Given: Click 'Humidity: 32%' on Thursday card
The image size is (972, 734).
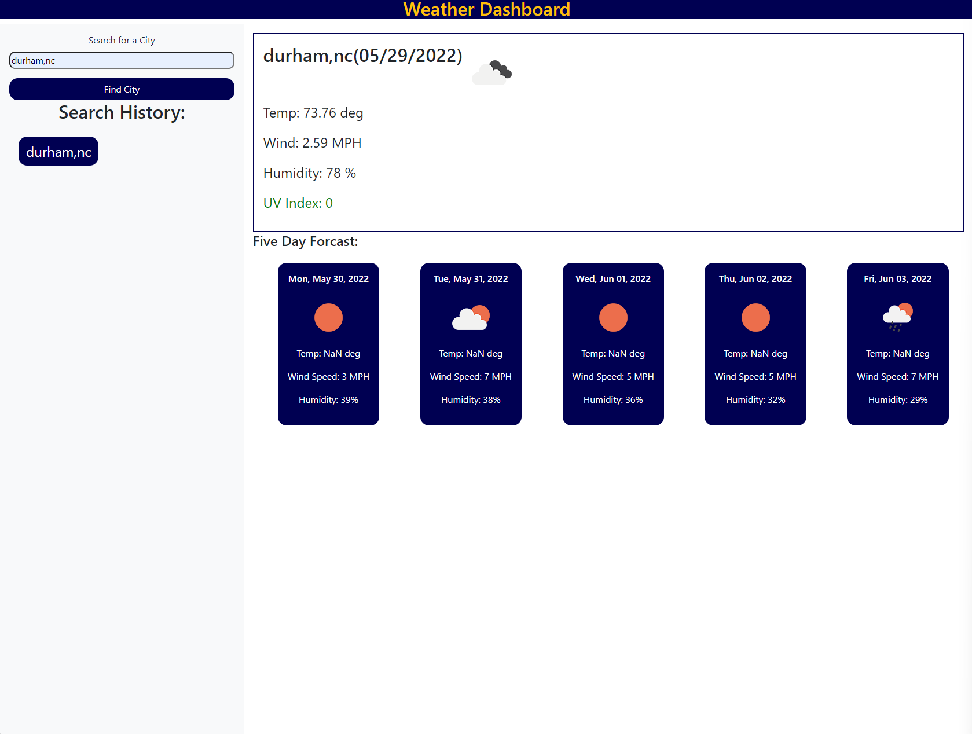Looking at the screenshot, I should pyautogui.click(x=755, y=399).
